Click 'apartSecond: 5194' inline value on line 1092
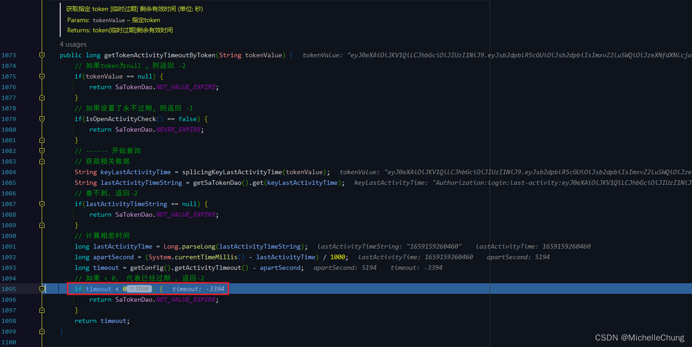This screenshot has width=692, height=347. click(x=518, y=257)
